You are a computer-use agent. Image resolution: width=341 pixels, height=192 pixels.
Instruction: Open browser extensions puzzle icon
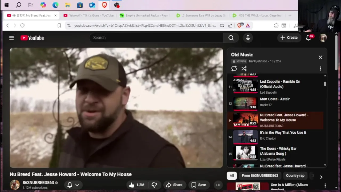pos(276,25)
